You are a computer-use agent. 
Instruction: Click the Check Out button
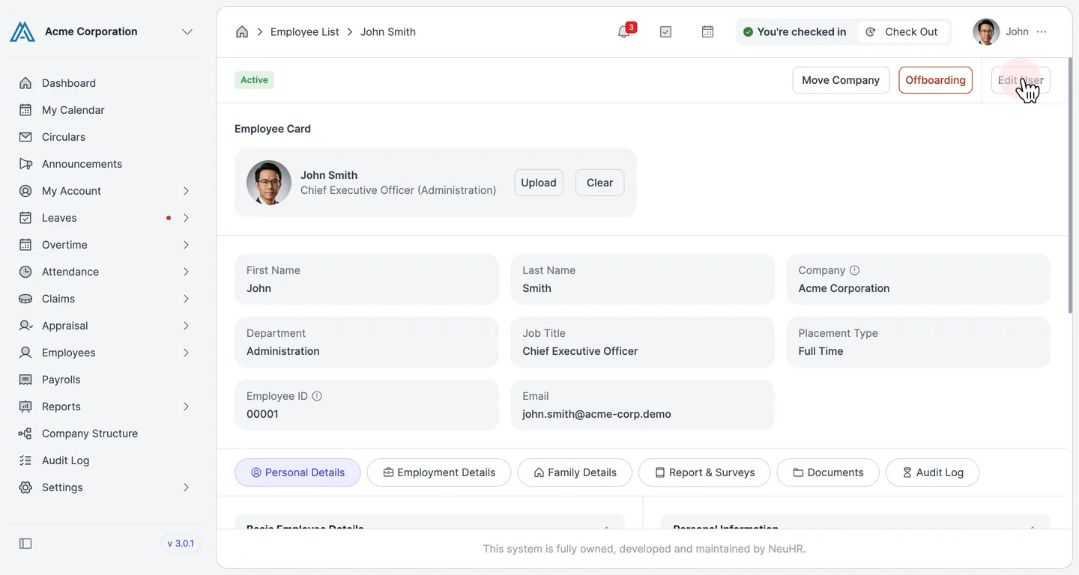[902, 31]
